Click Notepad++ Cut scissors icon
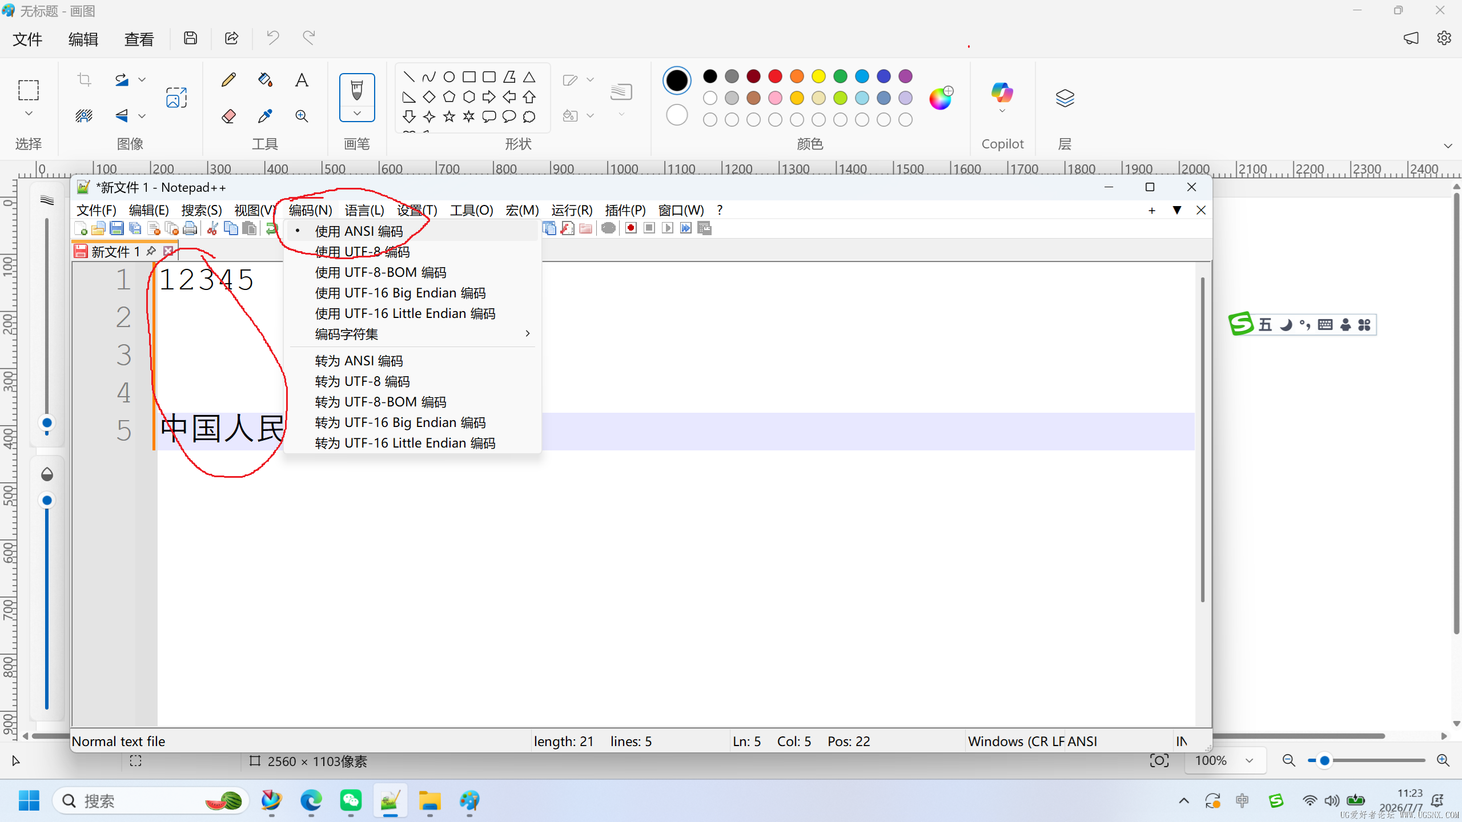The width and height of the screenshot is (1462, 822). [212, 228]
